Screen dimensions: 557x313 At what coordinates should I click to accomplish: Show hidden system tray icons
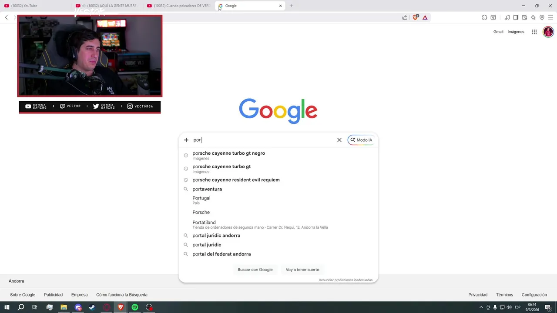(x=481, y=307)
